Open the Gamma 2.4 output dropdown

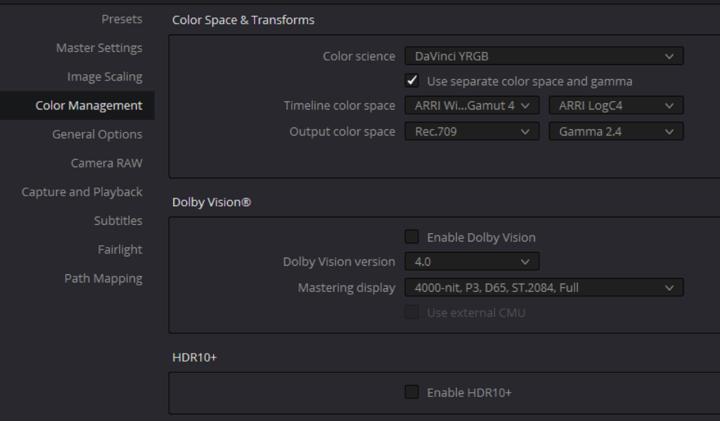tap(616, 132)
